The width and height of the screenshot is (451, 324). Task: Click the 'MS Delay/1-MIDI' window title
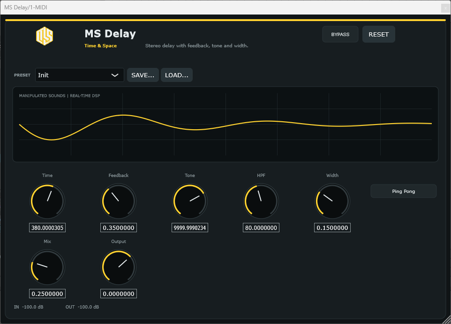[26, 7]
